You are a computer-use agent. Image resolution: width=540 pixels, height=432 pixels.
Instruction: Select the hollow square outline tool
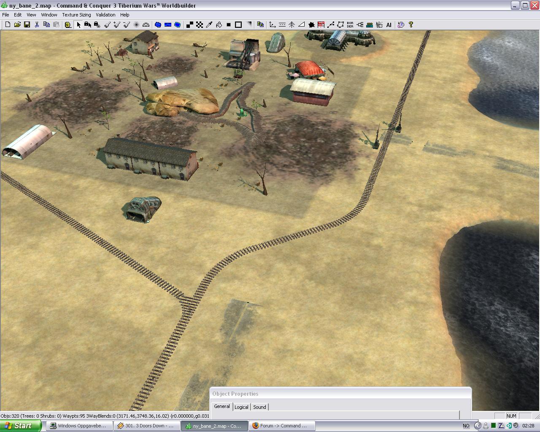pyautogui.click(x=238, y=25)
